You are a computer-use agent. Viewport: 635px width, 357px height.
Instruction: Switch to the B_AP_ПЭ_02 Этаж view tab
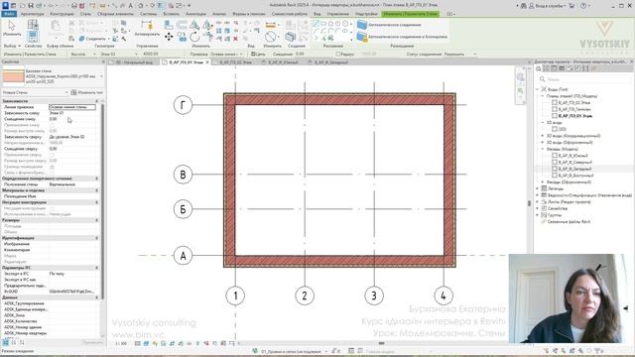pos(236,62)
